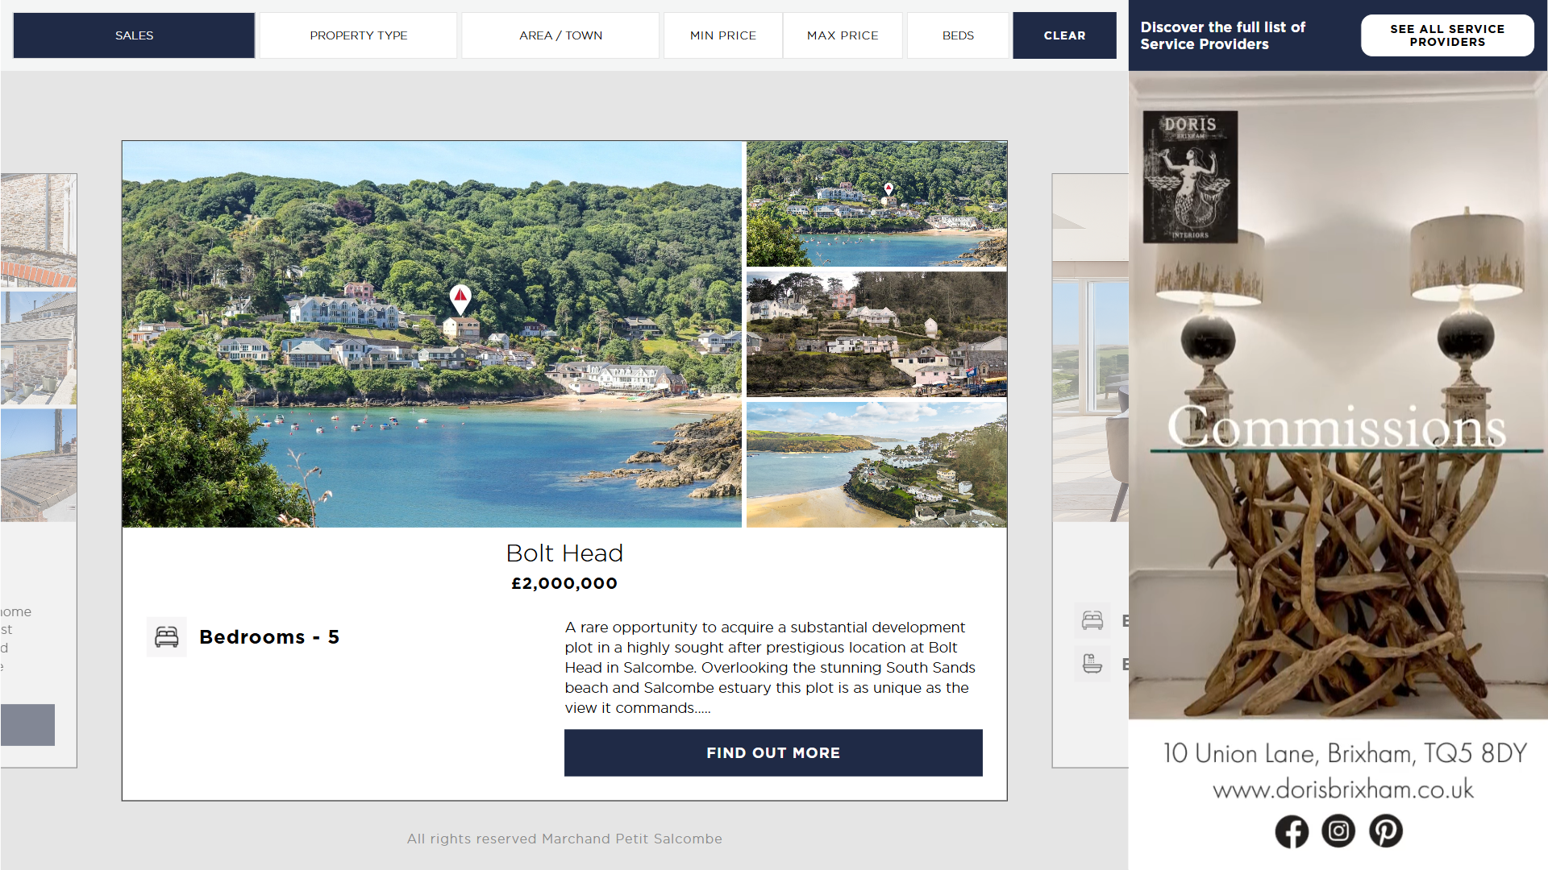Expand the Min Price dropdown
The width and height of the screenshot is (1548, 870).
[723, 35]
